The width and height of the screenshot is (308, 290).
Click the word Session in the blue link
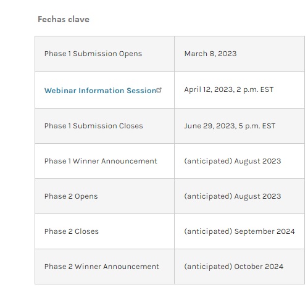tap(141, 91)
